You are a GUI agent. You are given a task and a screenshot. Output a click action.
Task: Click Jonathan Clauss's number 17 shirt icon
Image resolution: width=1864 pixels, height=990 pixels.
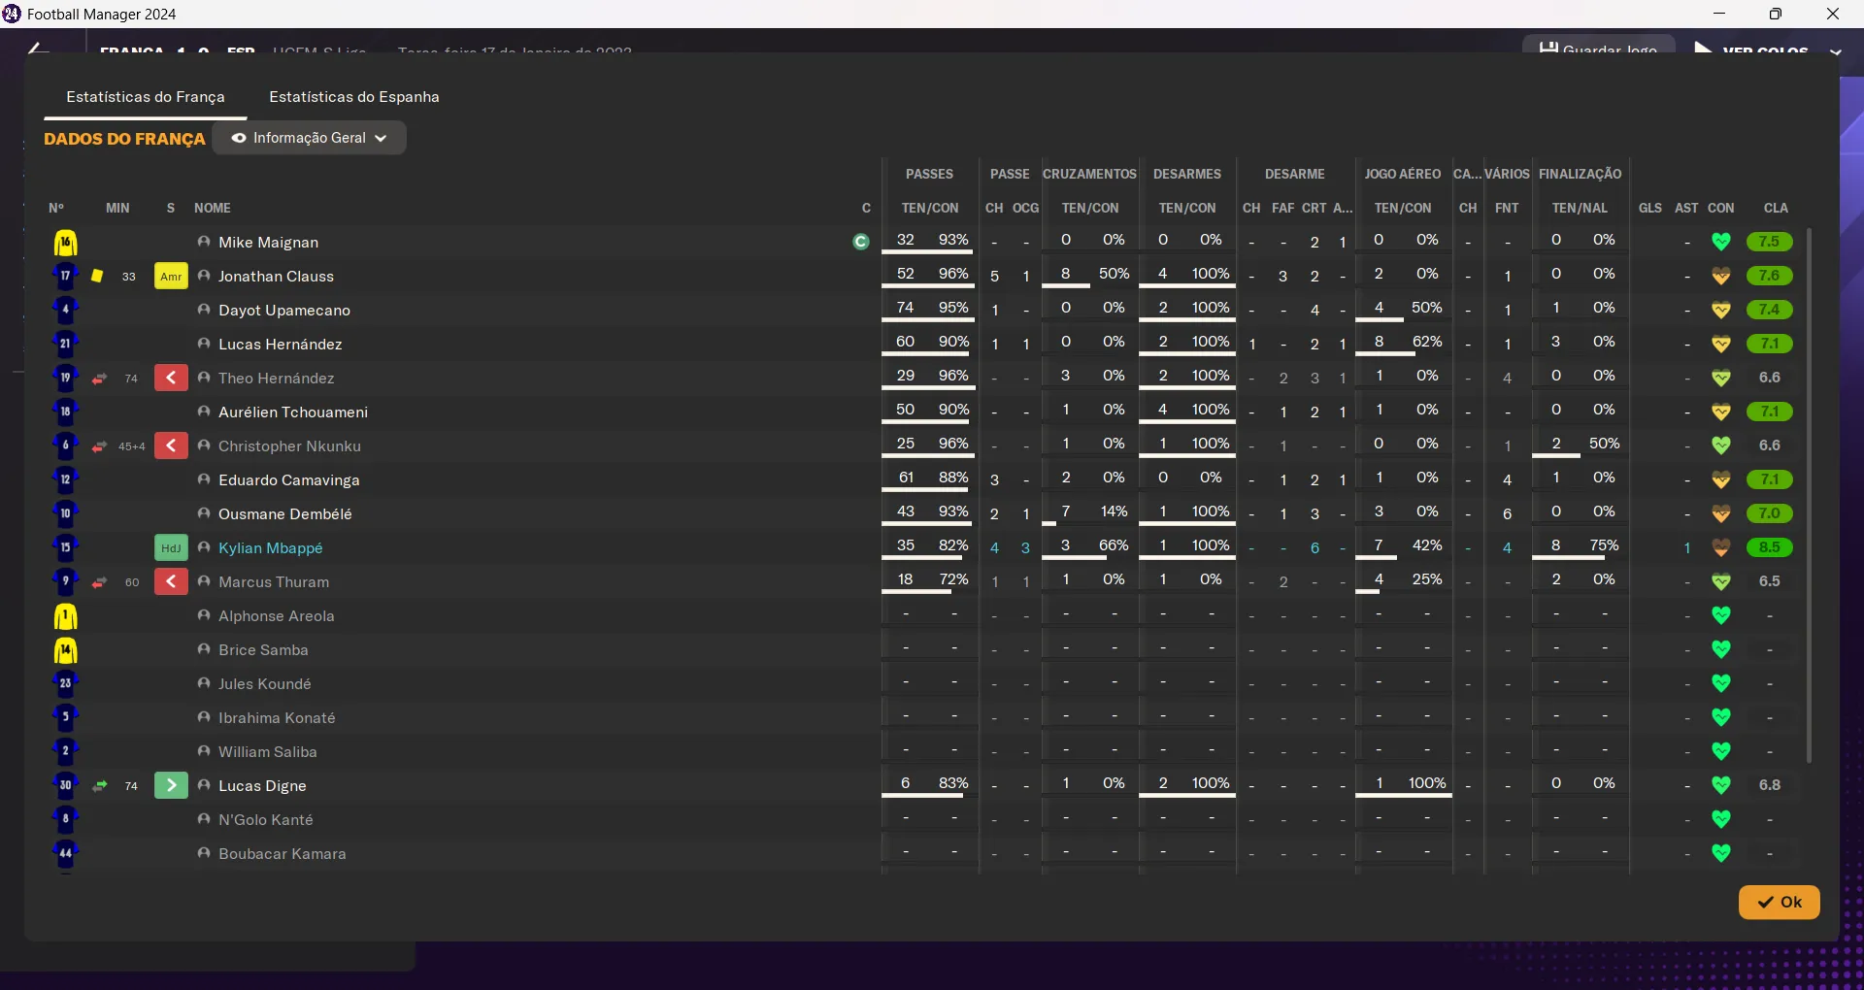(65, 276)
